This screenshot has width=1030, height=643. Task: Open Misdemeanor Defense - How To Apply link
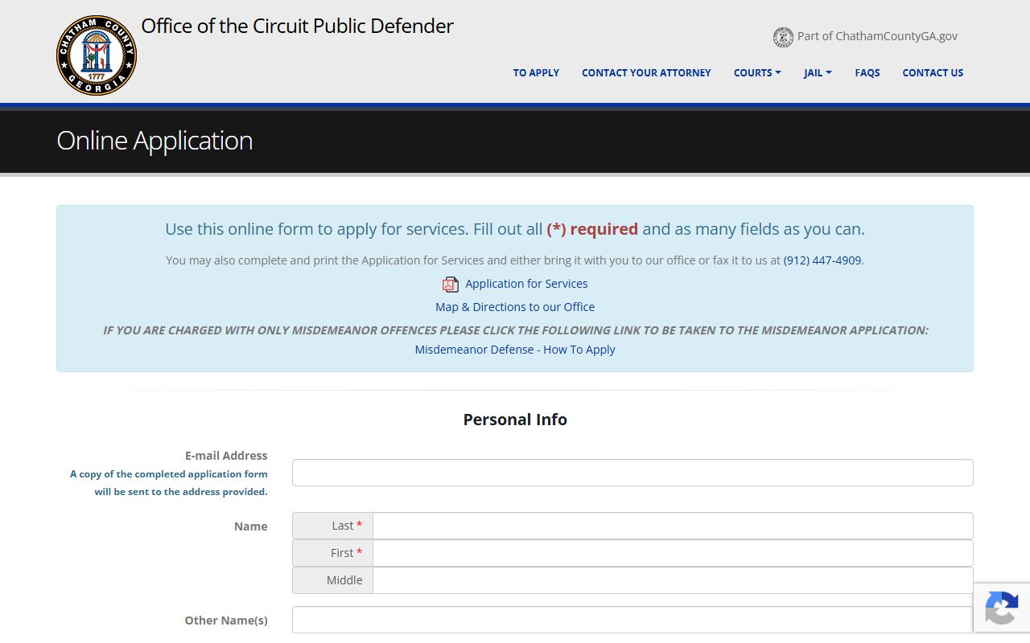click(515, 350)
